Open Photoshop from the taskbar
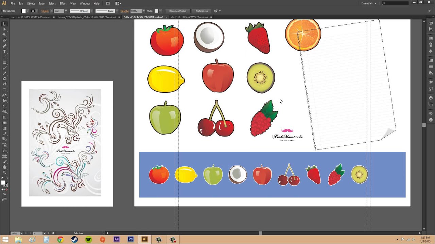 (x=130, y=239)
